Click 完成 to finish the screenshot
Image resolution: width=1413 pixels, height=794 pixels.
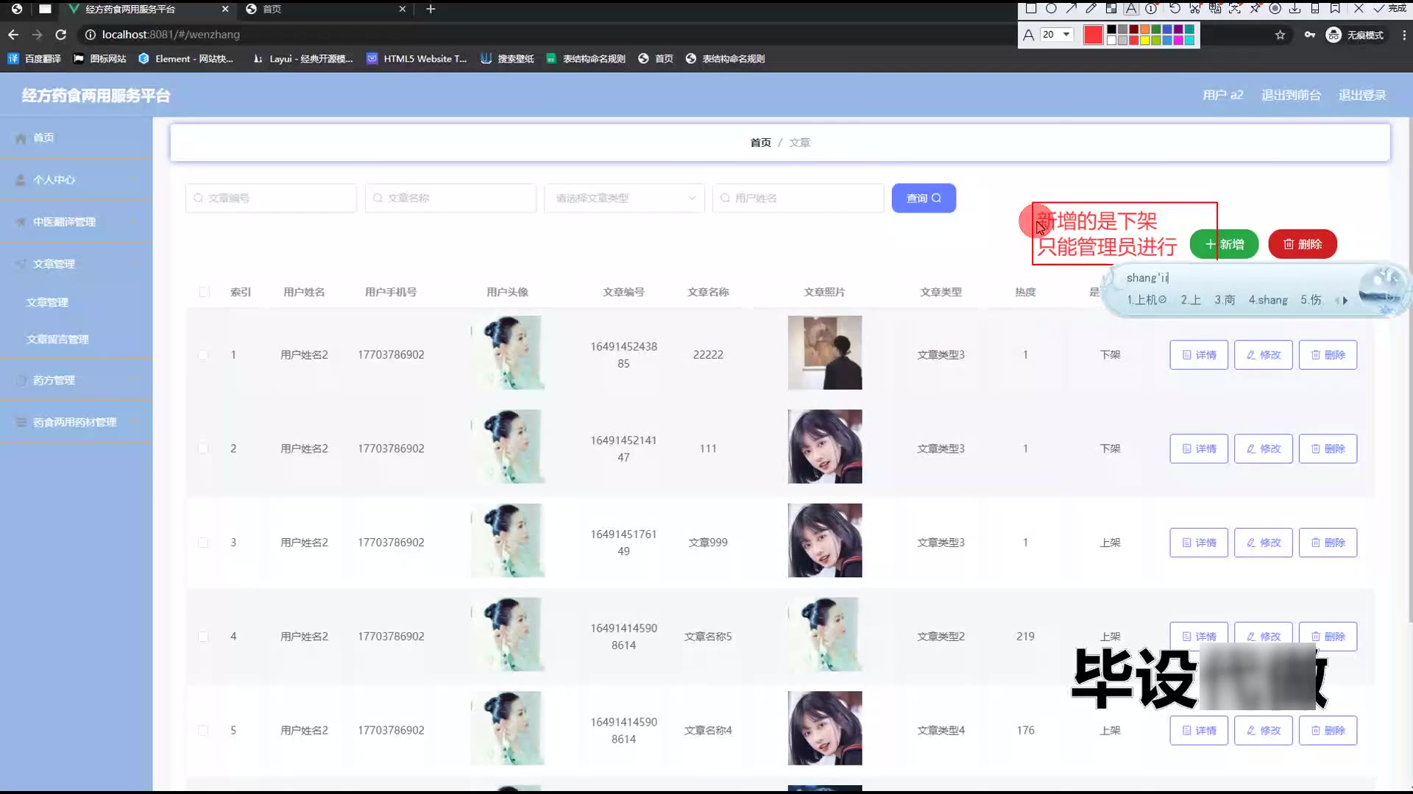[x=1389, y=8]
